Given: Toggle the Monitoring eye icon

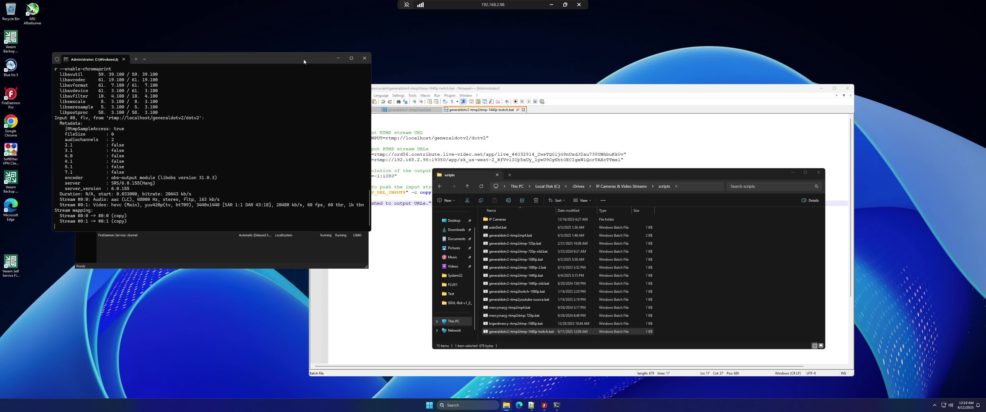Looking at the screenshot, I should 507,102.
